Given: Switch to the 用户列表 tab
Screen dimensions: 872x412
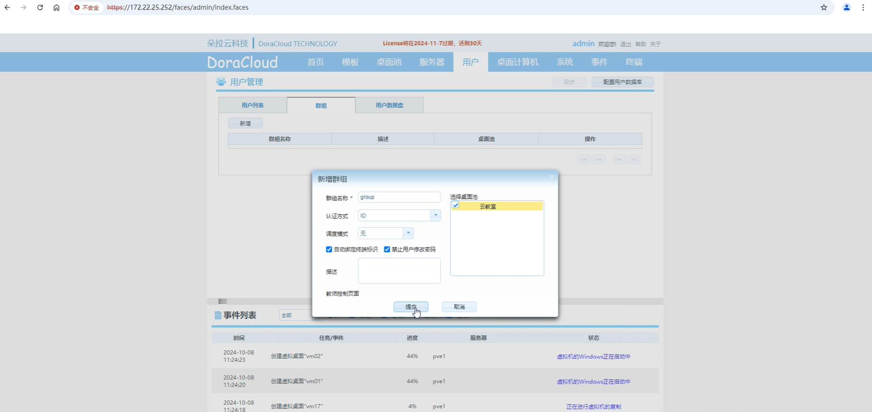Looking at the screenshot, I should tap(252, 105).
